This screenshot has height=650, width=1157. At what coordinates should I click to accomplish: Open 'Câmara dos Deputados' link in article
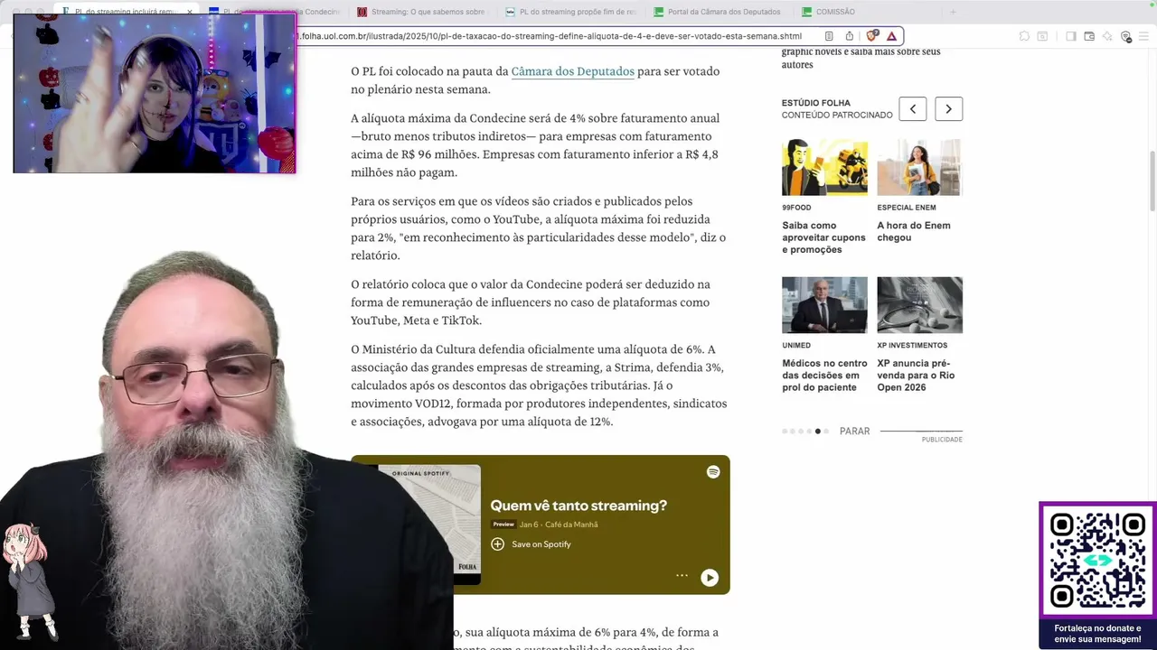pos(573,71)
